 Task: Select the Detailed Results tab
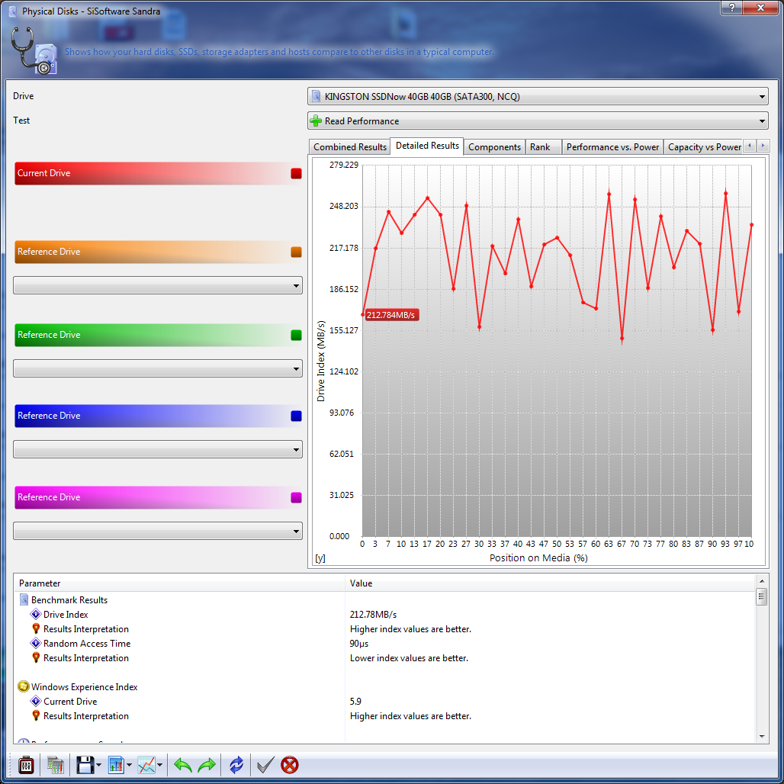click(x=427, y=146)
